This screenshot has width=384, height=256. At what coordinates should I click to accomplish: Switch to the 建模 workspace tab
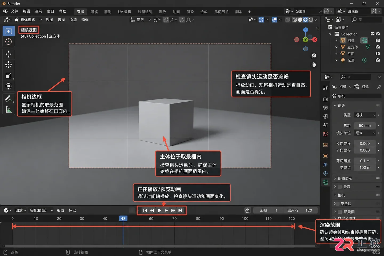94,12
